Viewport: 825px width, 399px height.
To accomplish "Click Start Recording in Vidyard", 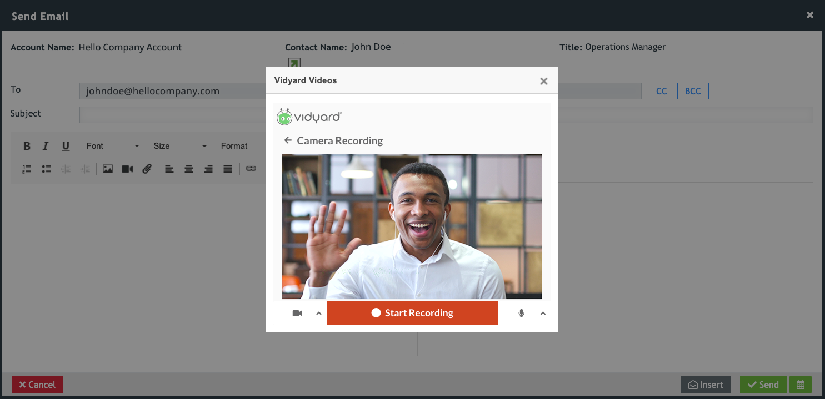I will 412,312.
